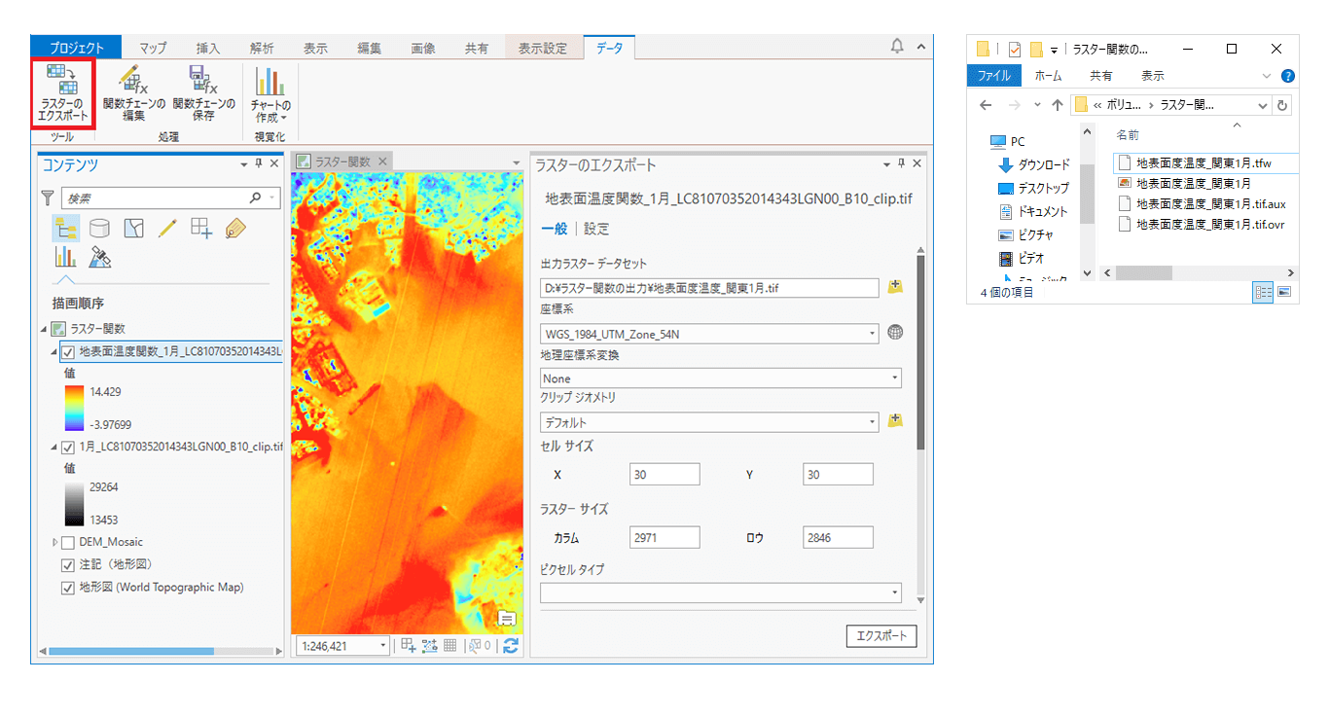
Task: Click the Export Raster tool icon
Action: 62,93
